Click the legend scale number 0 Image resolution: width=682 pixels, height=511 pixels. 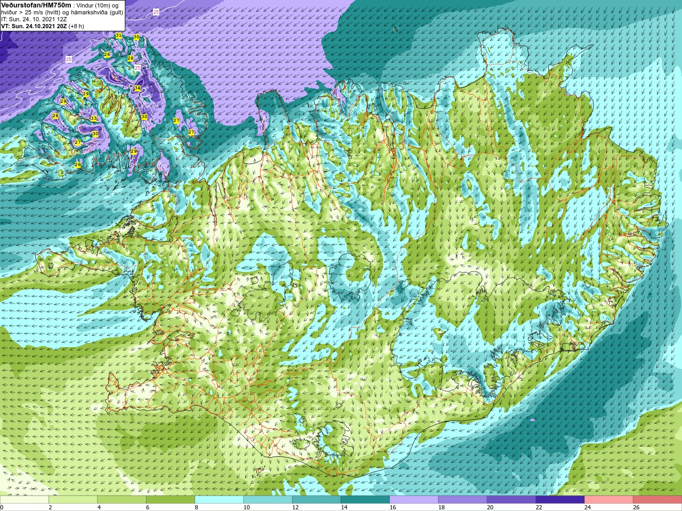[x=2, y=508]
